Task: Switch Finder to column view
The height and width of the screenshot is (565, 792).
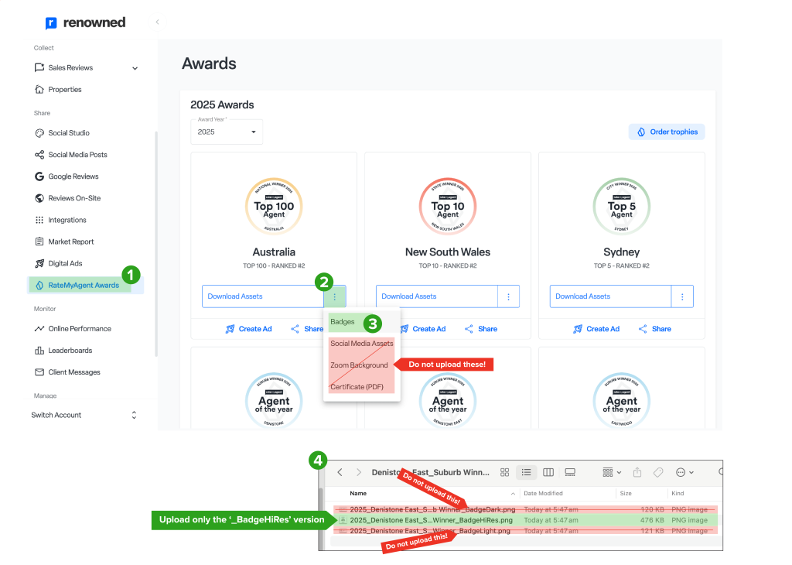Action: click(x=548, y=472)
